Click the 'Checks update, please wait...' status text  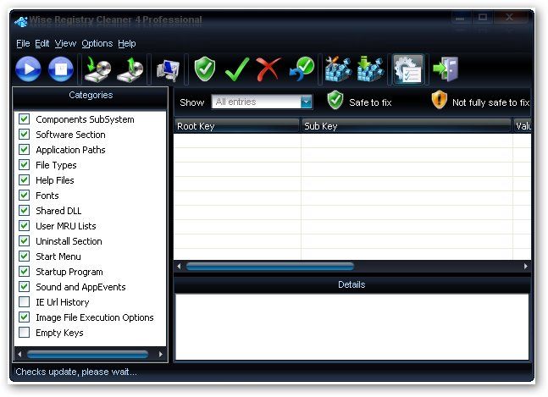pyautogui.click(x=76, y=372)
